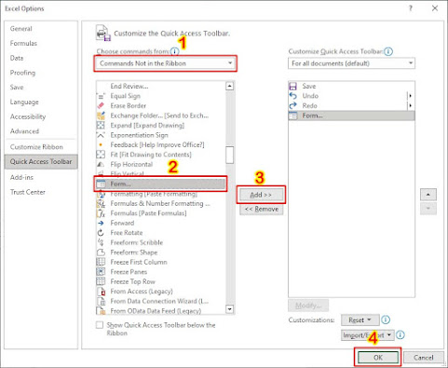
Task: Open the Import/Export dropdown button
Action: [368, 335]
